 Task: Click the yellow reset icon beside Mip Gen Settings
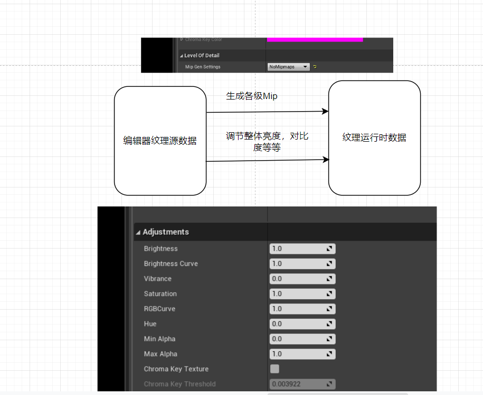click(x=314, y=67)
